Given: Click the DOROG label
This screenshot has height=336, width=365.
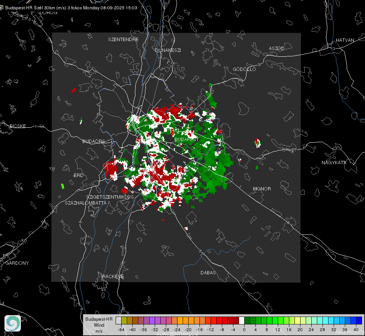Looking at the screenshot, I should 48,13.
